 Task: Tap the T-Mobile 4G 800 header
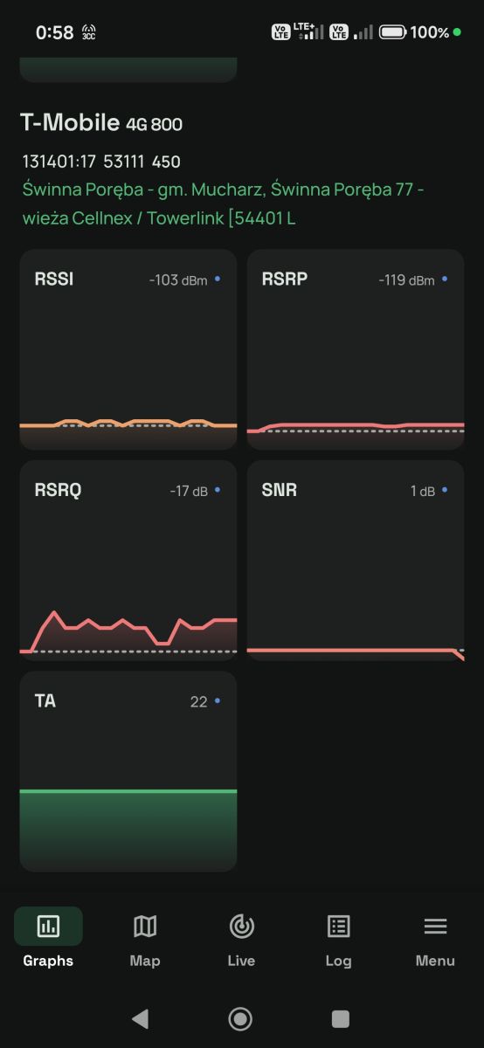[101, 123]
